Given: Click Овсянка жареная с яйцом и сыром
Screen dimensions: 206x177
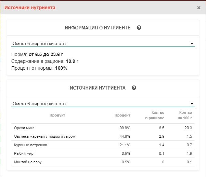Looking at the screenshot, I should tap(44, 136).
